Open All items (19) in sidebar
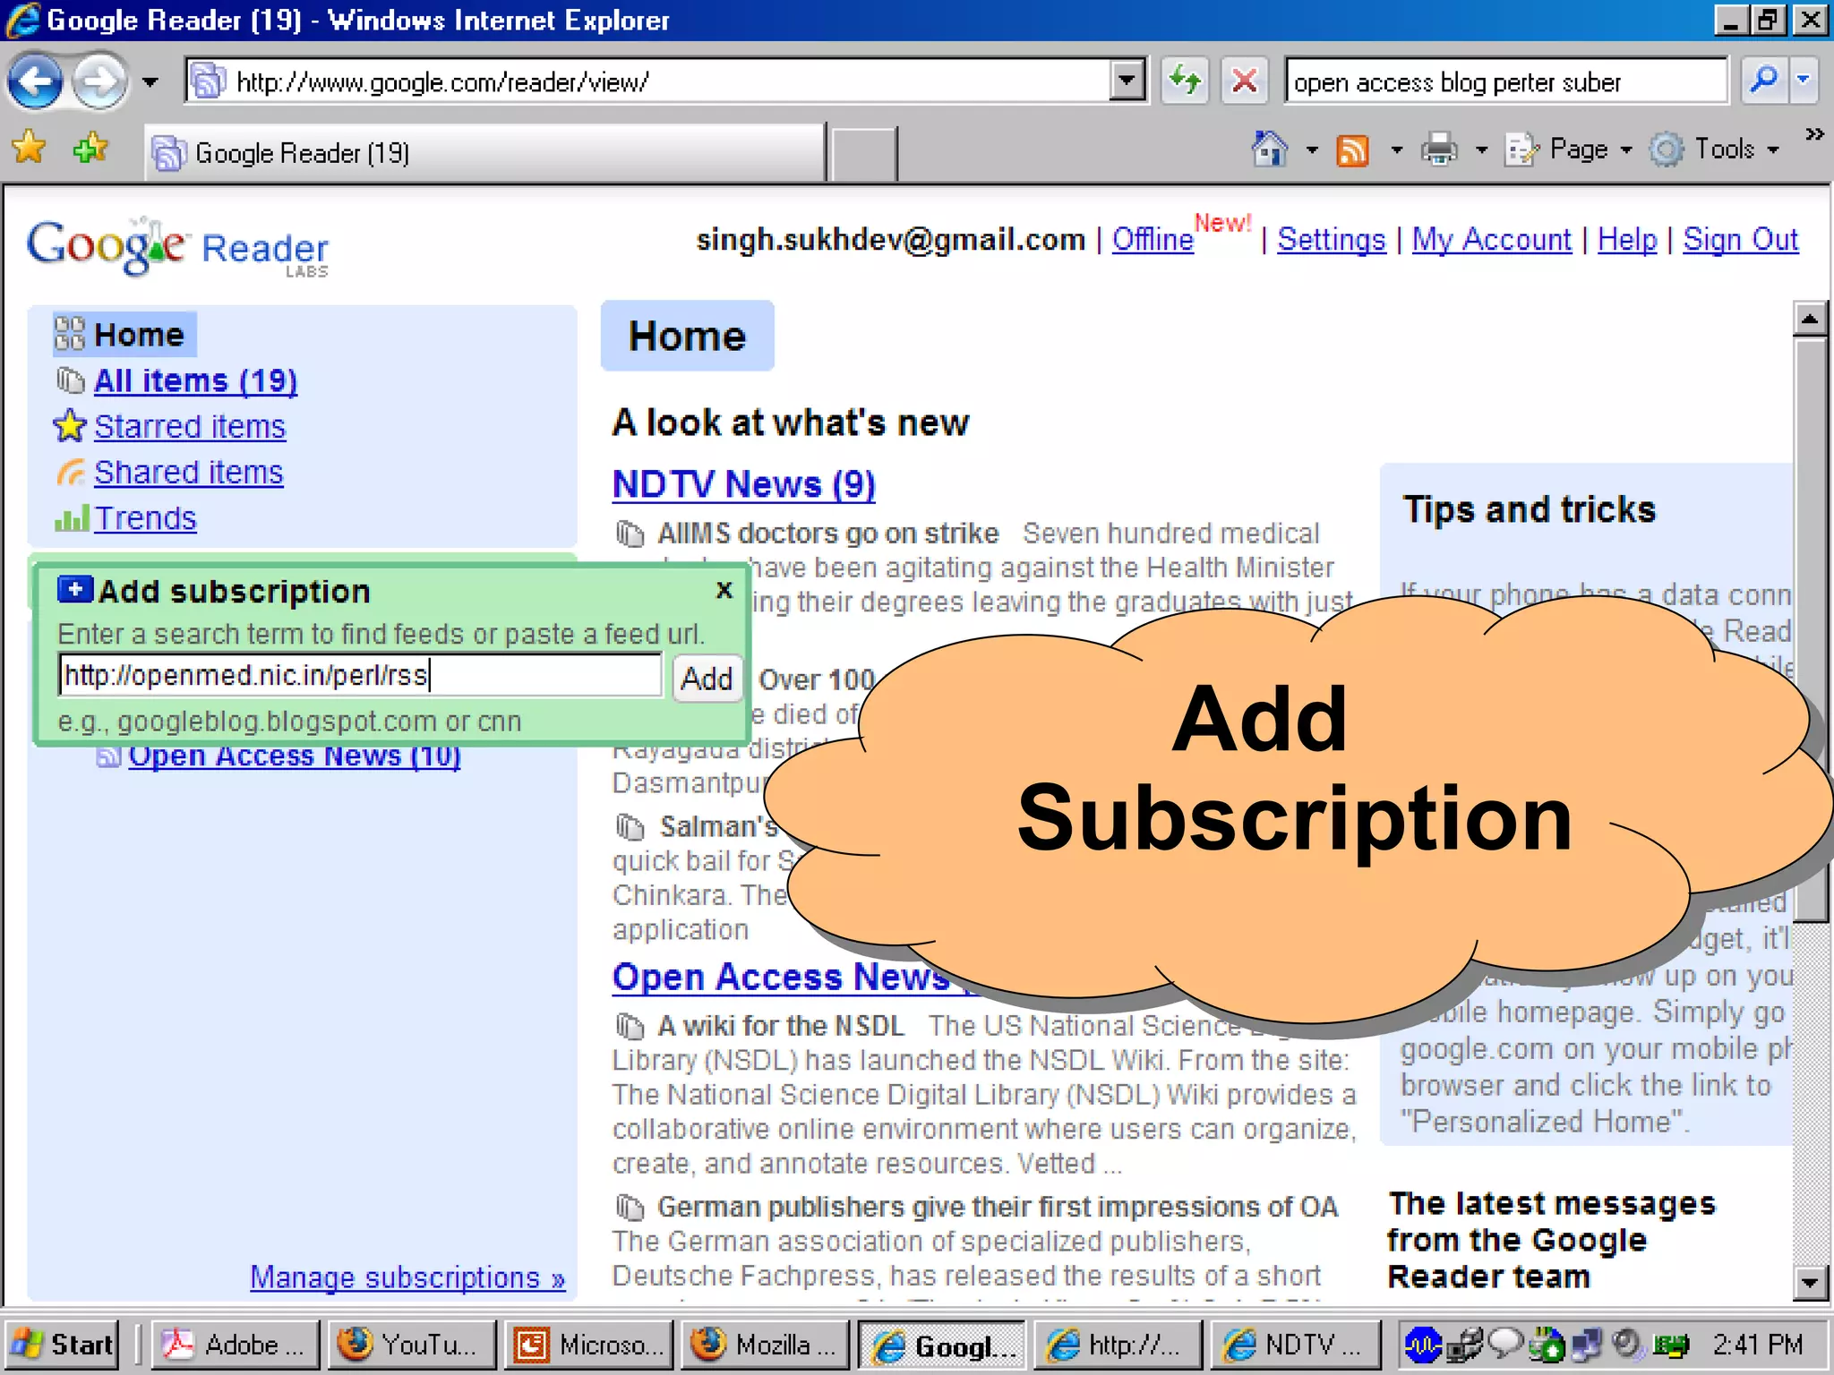1834x1375 pixels. [x=195, y=380]
